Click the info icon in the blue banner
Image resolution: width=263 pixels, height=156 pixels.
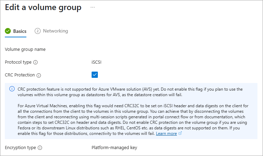pos(11,89)
